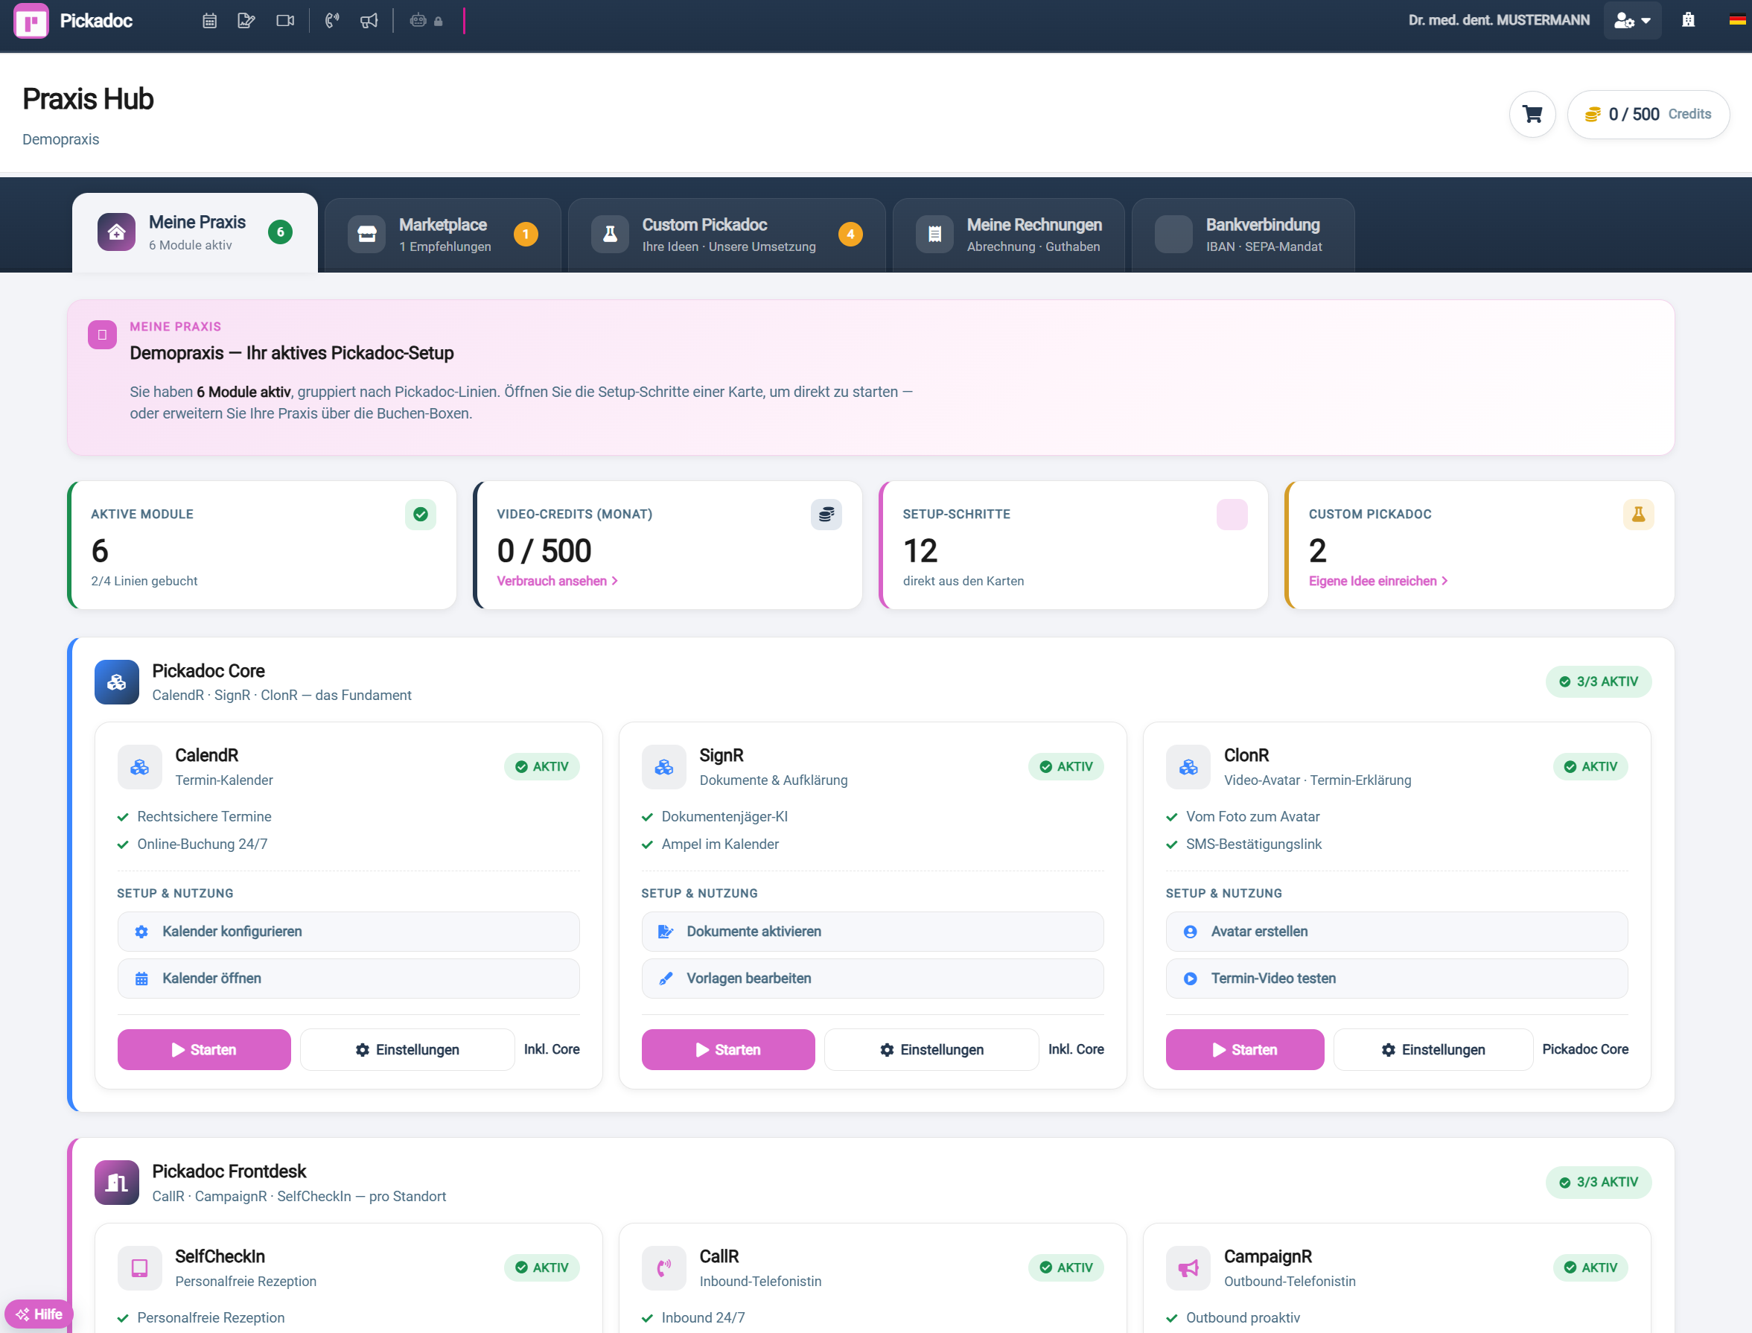Viewport: 1752px width, 1333px height.
Task: Go to the Meine Rechnungen tab
Action: [1009, 235]
